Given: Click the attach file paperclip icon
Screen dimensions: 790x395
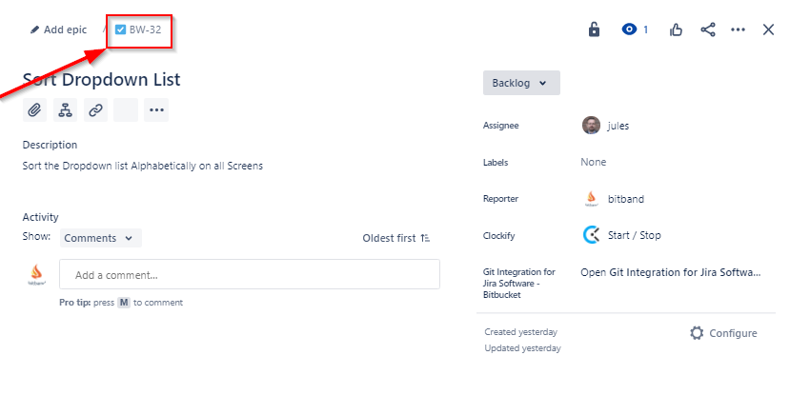Looking at the screenshot, I should tap(34, 110).
